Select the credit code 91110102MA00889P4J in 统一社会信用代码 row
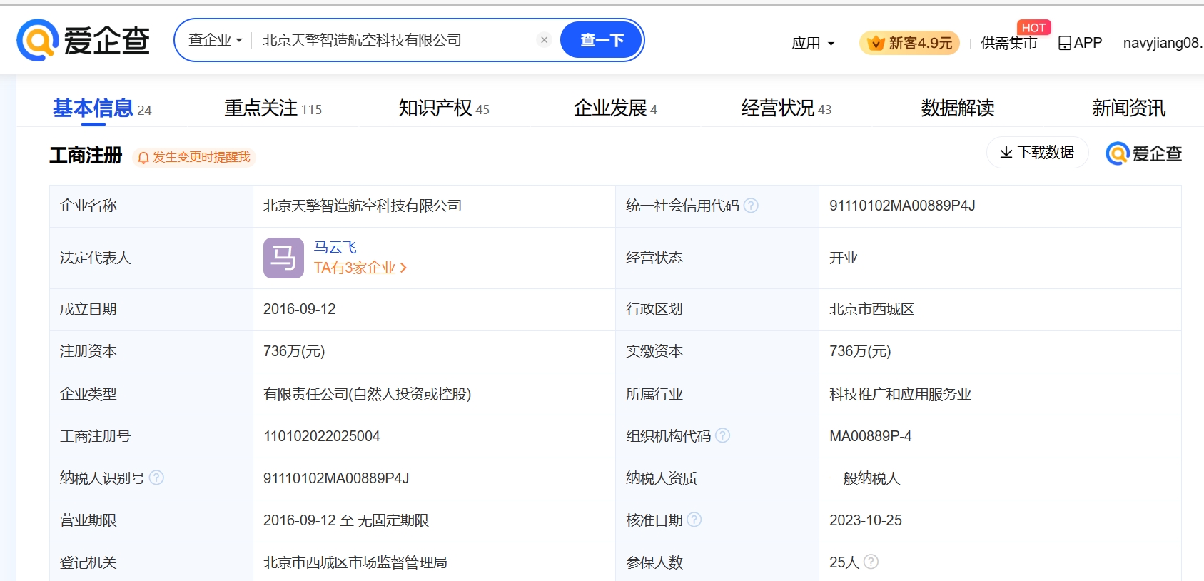 click(902, 206)
